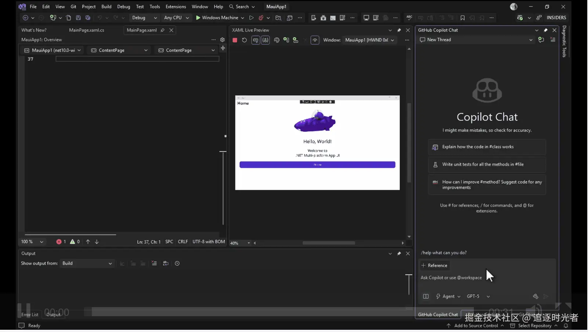Toggle pin on GitHub Copilot Chat panel
The image size is (588, 332).
(x=545, y=30)
